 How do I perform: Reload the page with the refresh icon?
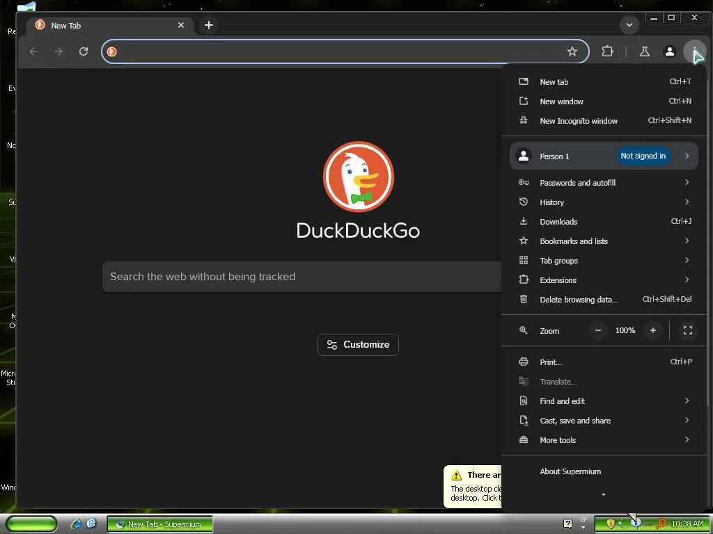84,51
